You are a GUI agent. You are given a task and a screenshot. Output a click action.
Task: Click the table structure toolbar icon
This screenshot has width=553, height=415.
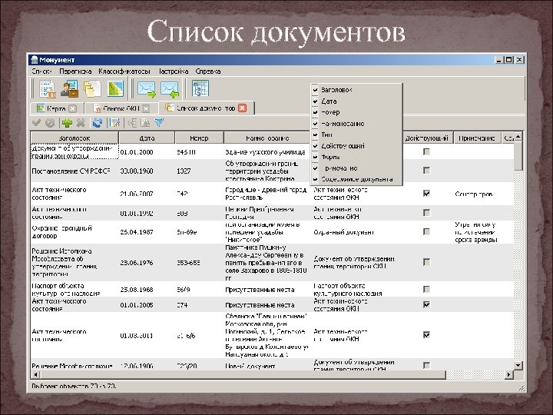(x=200, y=88)
